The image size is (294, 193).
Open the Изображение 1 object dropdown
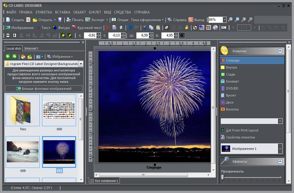pos(280,148)
